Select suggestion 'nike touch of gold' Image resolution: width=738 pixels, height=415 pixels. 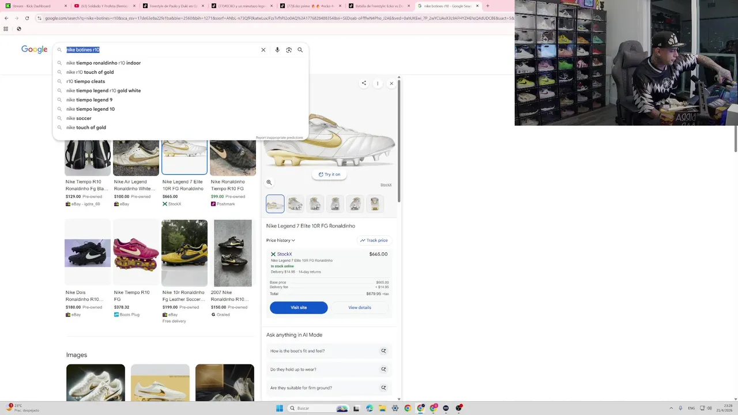pos(180,127)
